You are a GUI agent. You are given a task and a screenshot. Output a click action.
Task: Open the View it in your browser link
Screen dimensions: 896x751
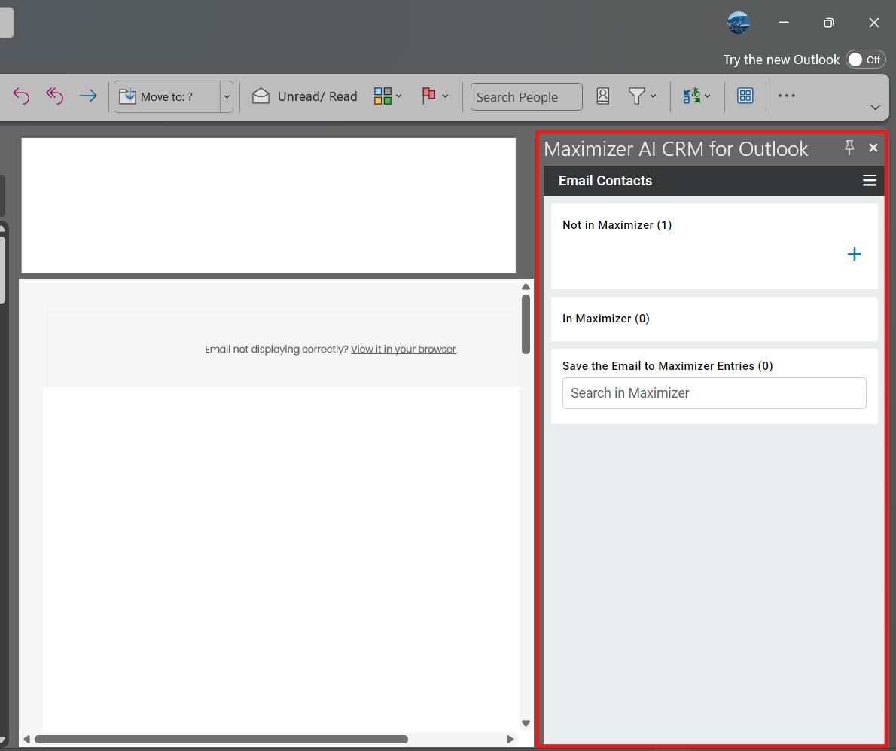tap(404, 350)
